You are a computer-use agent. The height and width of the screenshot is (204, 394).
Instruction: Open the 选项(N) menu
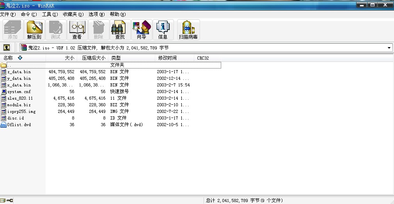[96, 14]
